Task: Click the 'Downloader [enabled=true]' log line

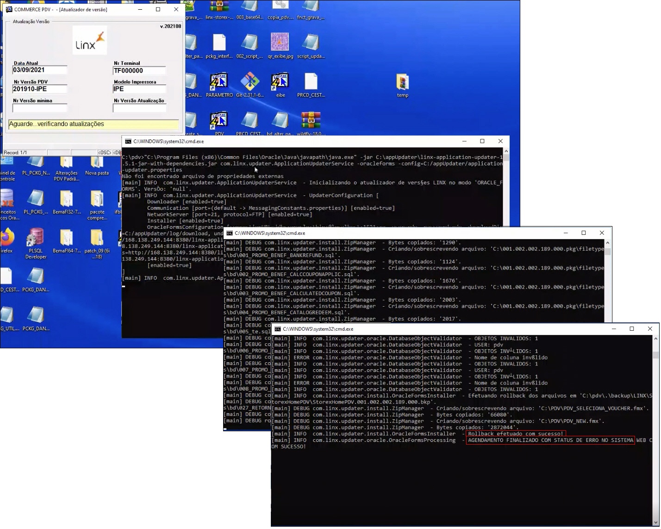Action: click(187, 202)
